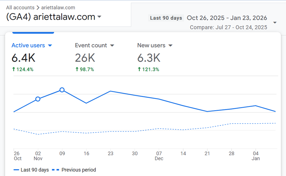Image resolution: width=286 pixels, height=176 pixels.
Task: Open the ariettalaw.com property selector arrow
Action: point(99,17)
